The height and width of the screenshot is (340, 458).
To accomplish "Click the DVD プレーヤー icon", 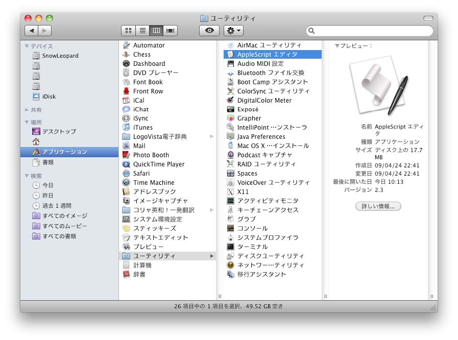I will (x=126, y=72).
